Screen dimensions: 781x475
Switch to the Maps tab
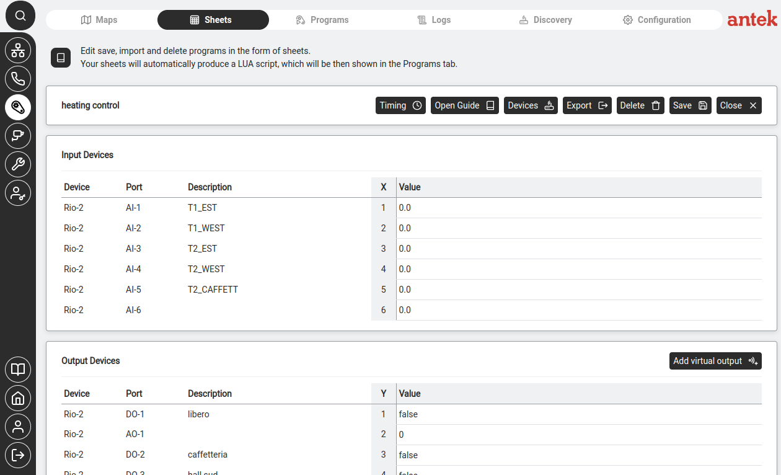(x=99, y=20)
